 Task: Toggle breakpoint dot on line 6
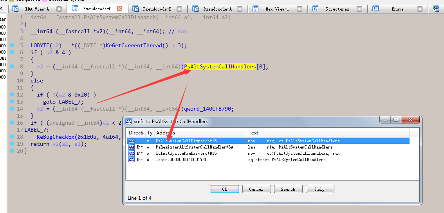click(12, 52)
